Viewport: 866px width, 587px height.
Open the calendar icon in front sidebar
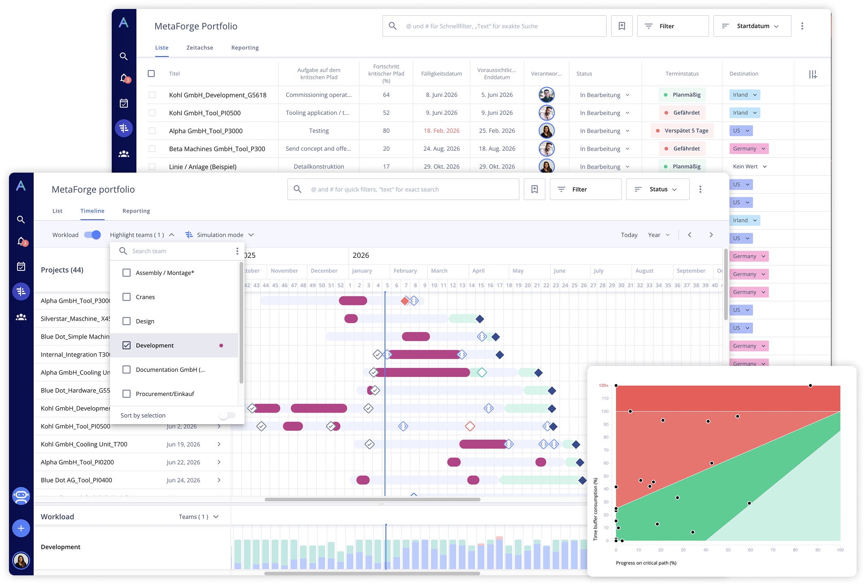pos(21,266)
